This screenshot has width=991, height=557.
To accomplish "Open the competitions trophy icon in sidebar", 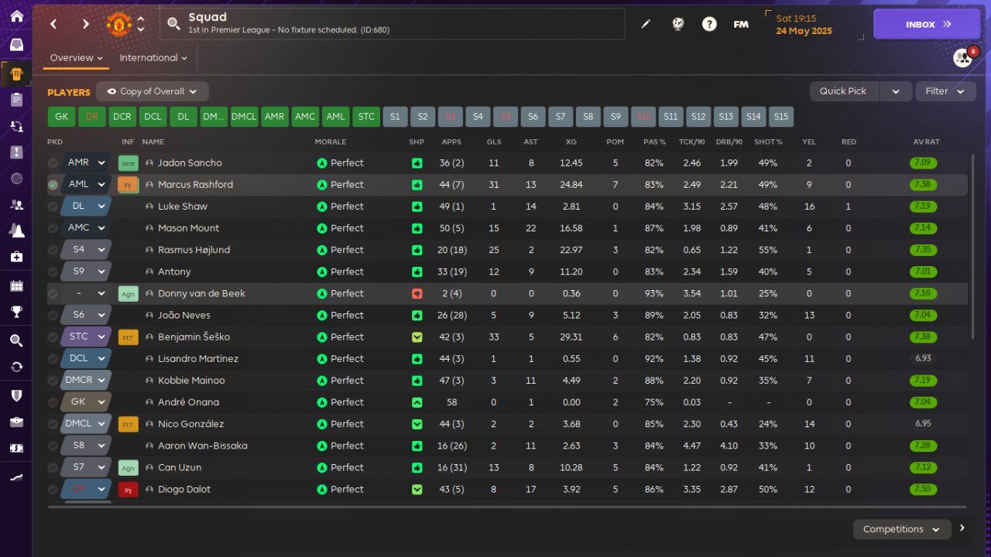I will coord(16,312).
